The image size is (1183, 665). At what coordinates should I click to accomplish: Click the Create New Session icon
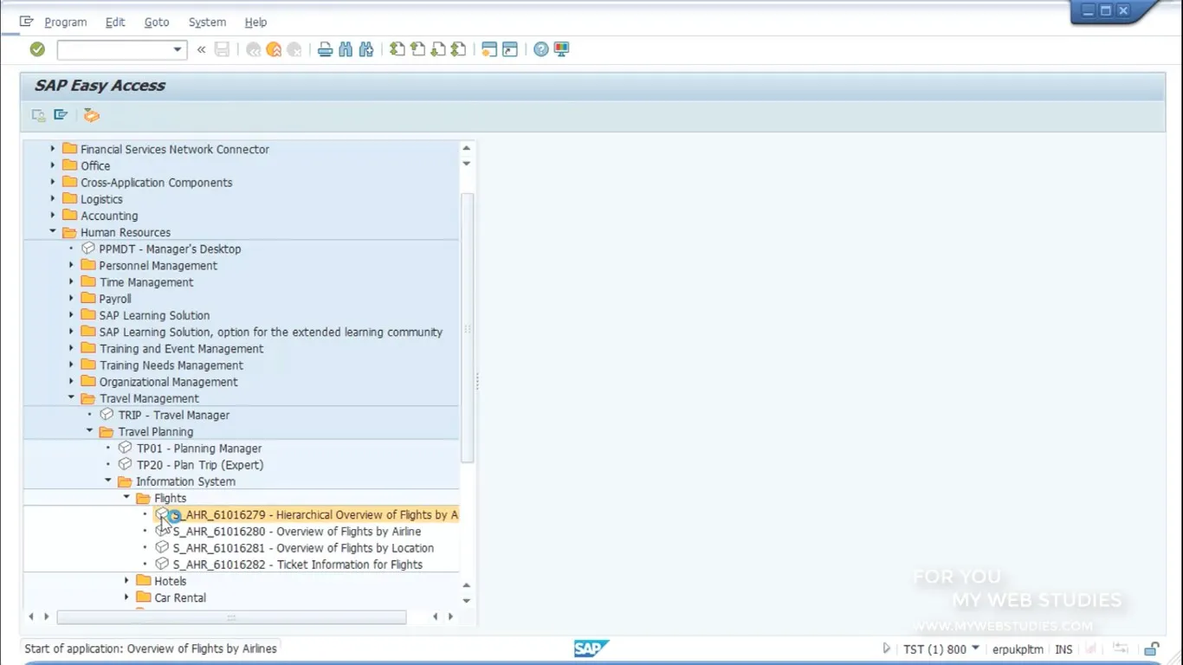point(489,49)
